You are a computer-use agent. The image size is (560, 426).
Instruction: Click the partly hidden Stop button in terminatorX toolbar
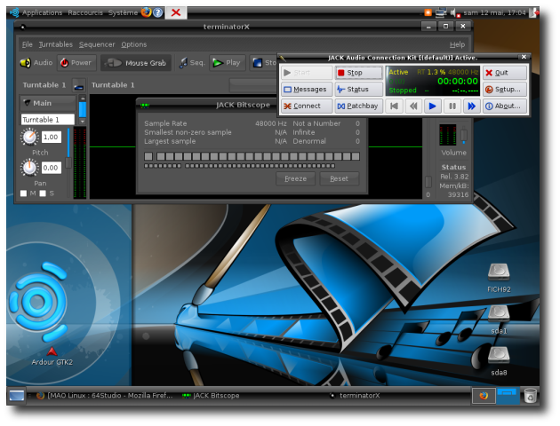coord(264,63)
